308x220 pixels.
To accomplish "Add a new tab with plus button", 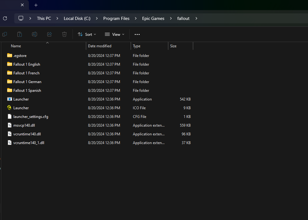I will 36,5.
